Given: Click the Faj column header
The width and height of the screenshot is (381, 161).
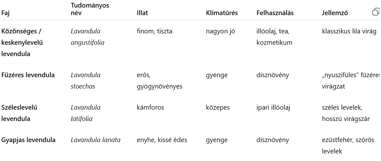Looking at the screenshot, I should coord(5,13).
